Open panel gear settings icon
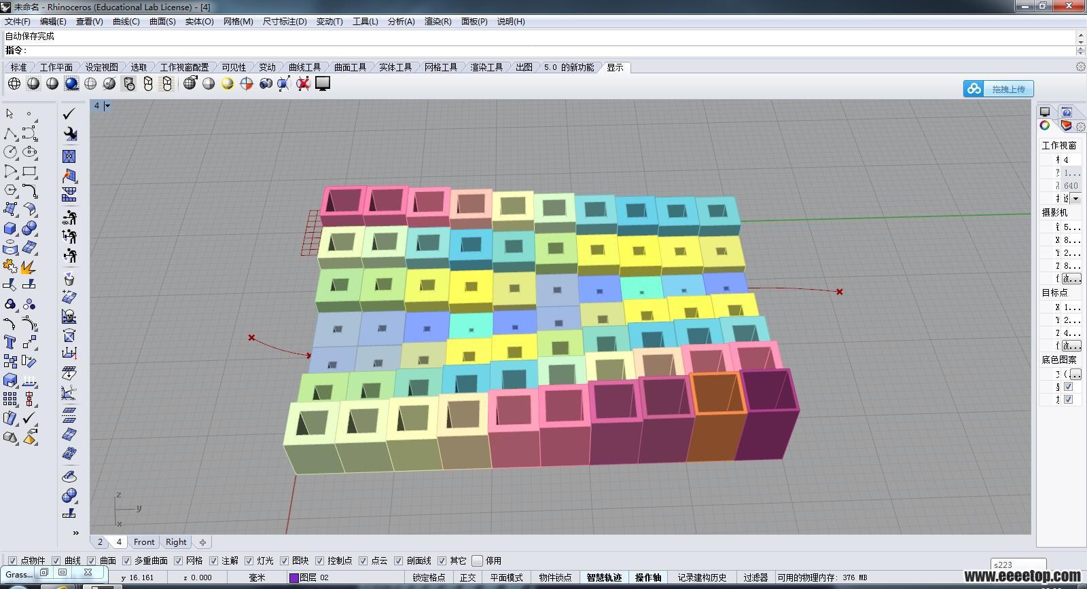Viewport: 1087px width, 589px height. click(1080, 126)
